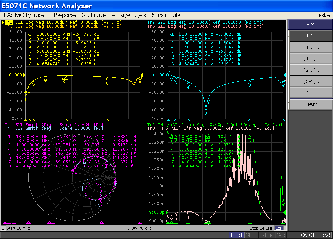
Task: Open the 4 Mkr/Analysis menu
Action: coord(129,15)
